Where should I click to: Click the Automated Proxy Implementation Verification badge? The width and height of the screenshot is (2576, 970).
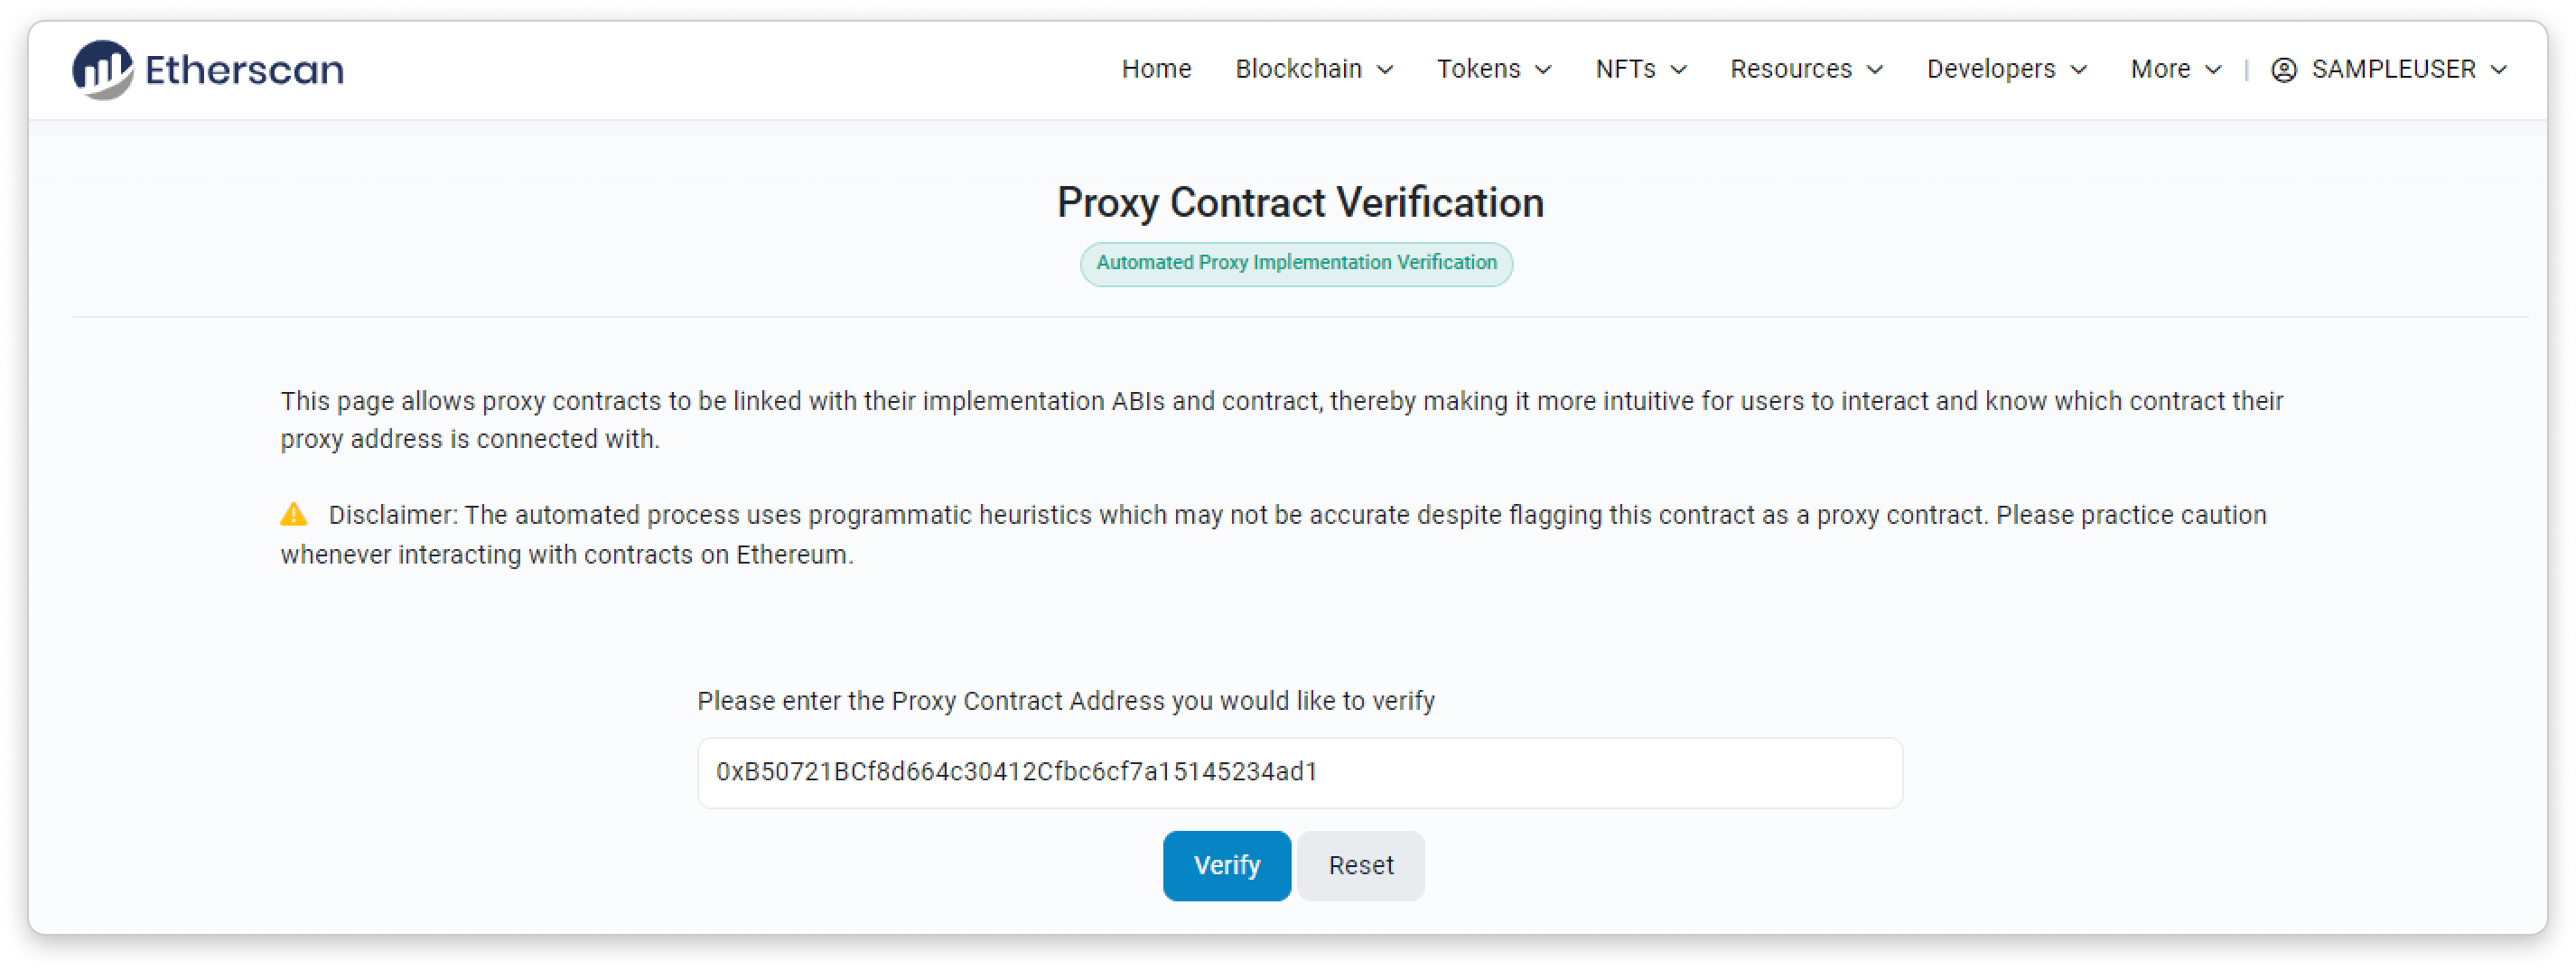click(x=1296, y=263)
